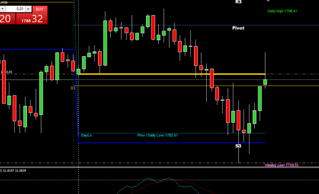Click the lot size field showing 0.01

click(x=16, y=9)
